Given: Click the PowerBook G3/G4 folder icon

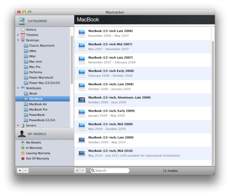Looking at the screenshot, I should [x=26, y=120].
